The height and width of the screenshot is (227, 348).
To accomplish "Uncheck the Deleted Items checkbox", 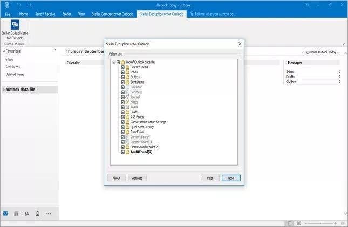I will click(122, 67).
